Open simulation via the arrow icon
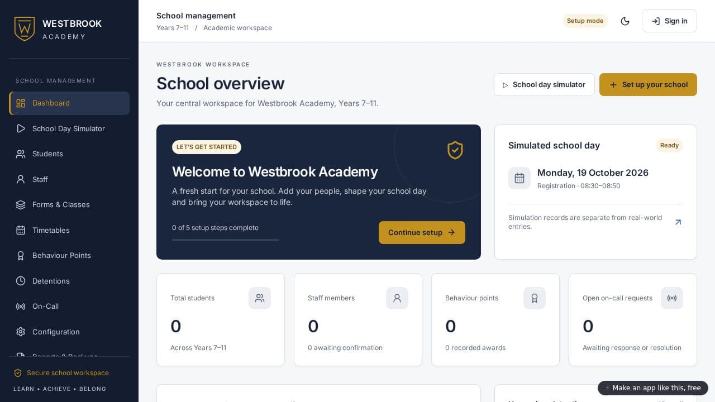Screen dimensions: 715x402 pyautogui.click(x=678, y=222)
